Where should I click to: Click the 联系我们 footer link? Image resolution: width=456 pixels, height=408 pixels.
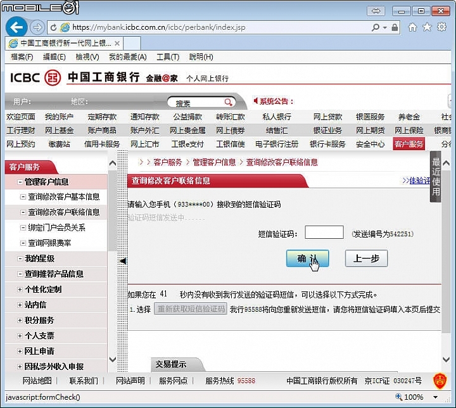click(x=84, y=381)
